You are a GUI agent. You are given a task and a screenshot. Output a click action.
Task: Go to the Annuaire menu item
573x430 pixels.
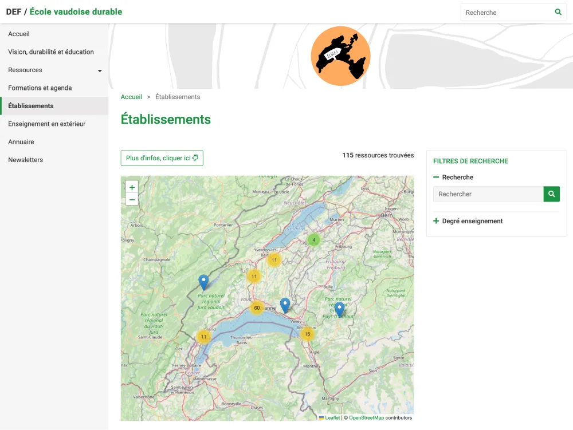click(21, 142)
